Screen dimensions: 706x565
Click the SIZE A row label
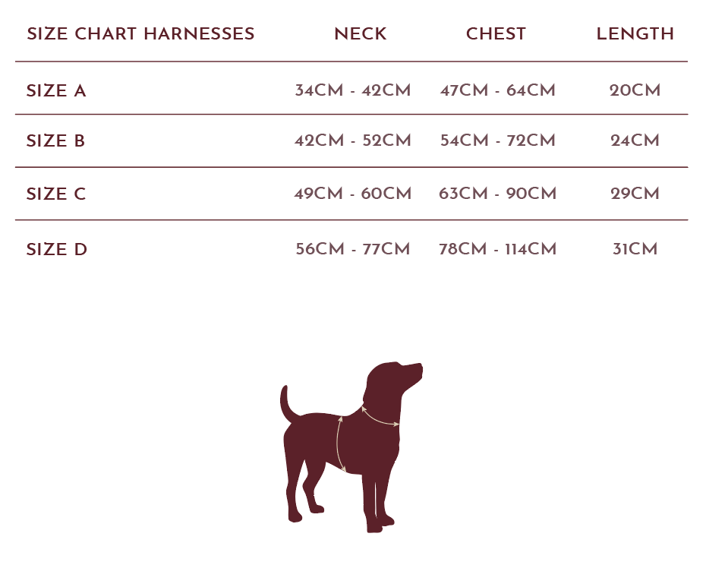[x=56, y=91]
